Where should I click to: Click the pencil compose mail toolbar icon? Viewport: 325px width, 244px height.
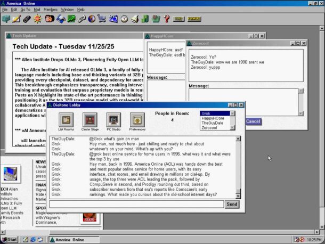pos(16,19)
